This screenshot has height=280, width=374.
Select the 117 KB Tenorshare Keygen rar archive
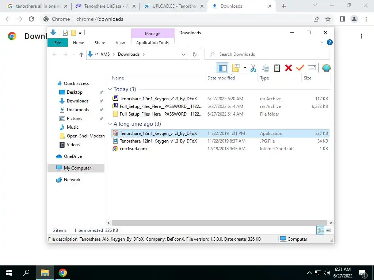220,98
